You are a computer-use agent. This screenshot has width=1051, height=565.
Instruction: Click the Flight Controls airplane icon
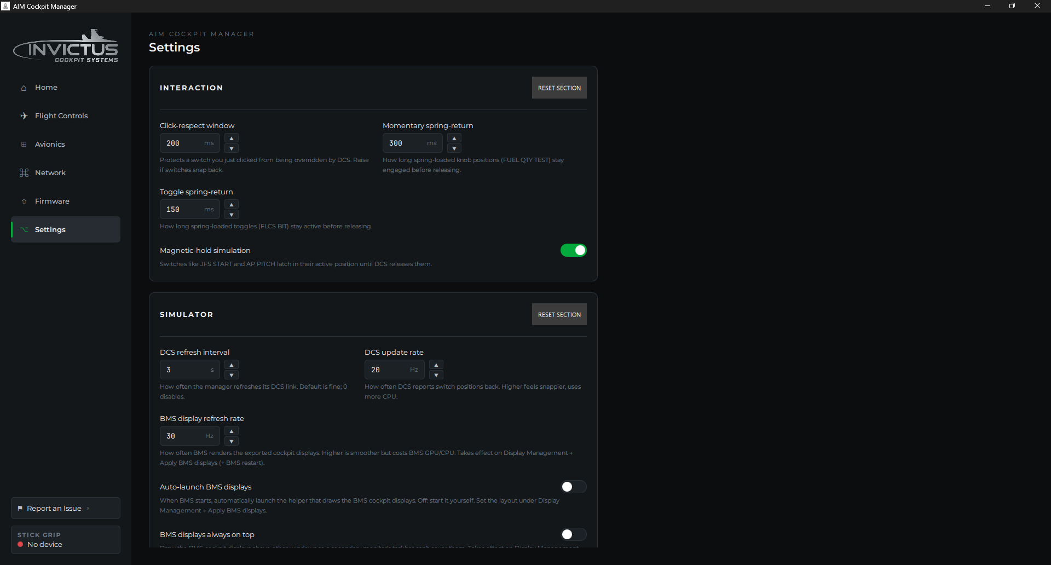click(x=24, y=116)
